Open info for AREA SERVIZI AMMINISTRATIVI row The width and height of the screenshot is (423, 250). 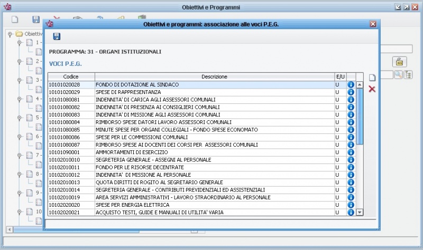[x=351, y=198]
